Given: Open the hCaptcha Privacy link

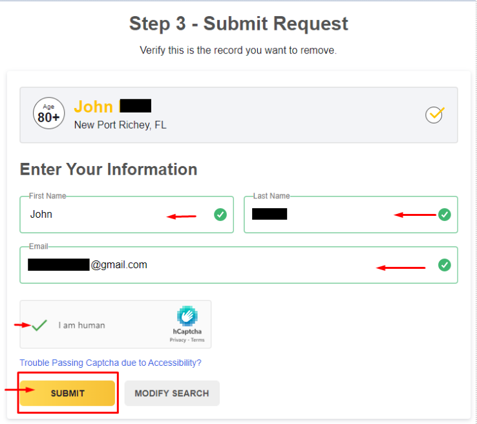Looking at the screenshot, I should pyautogui.click(x=178, y=340).
